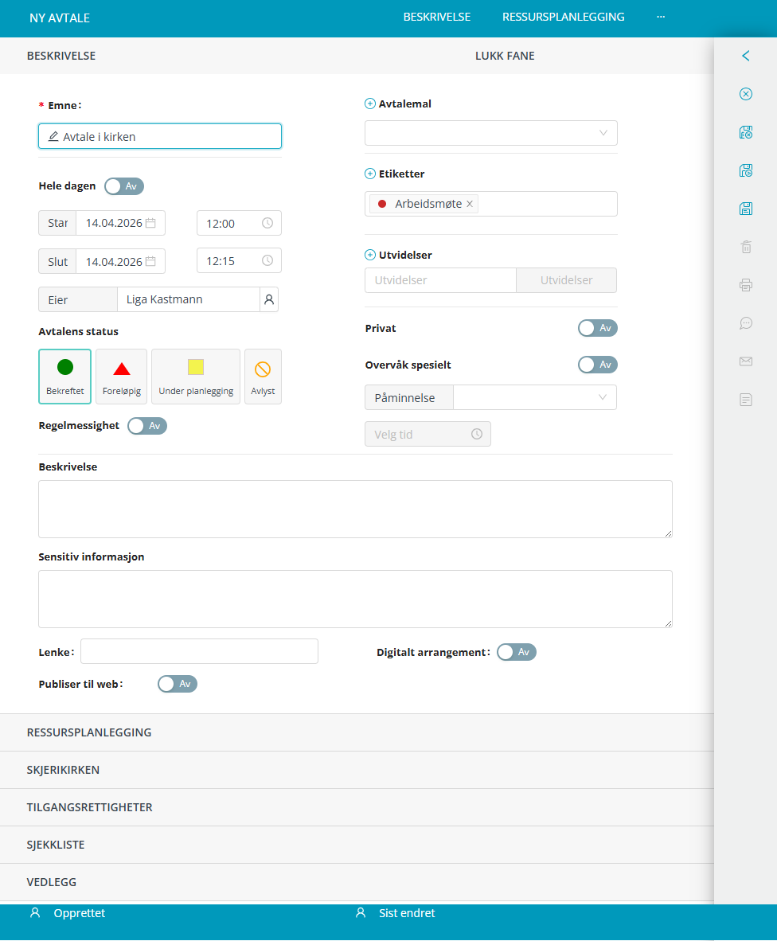Screen dimensions: 777x941
Task: Open the Avtalemal dropdown
Action: click(x=490, y=133)
